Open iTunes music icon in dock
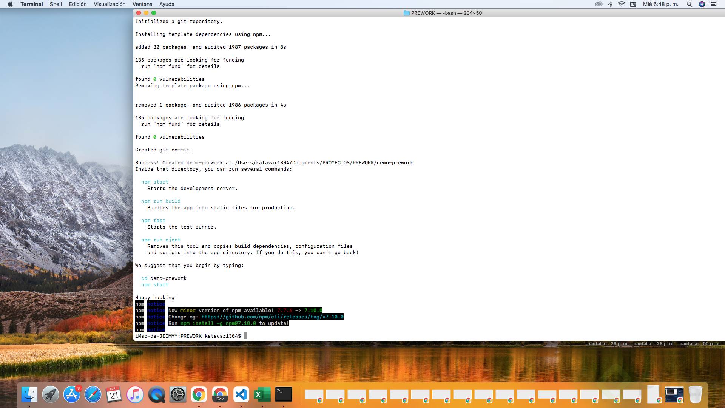Viewport: 725px width, 408px height. click(x=135, y=395)
